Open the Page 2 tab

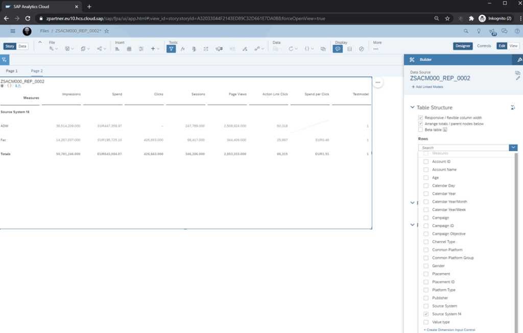37,71
